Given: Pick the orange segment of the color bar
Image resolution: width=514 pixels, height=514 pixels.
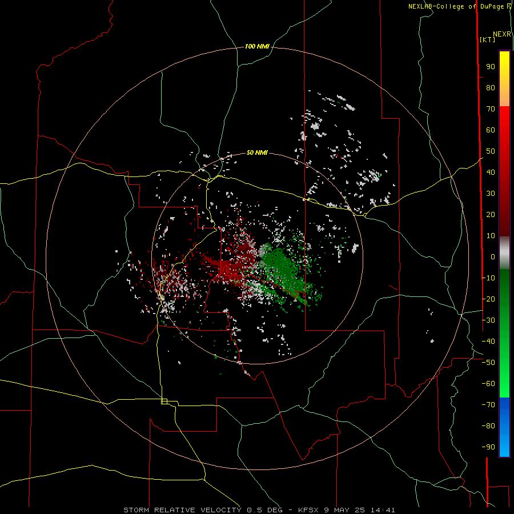Looking at the screenshot, I should click(504, 98).
